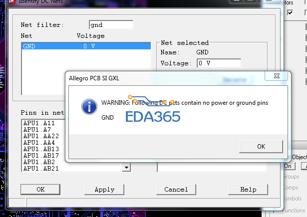The image size is (307, 217).
Task: Click the Identify DC Nets title bar icon
Action: 12,2
